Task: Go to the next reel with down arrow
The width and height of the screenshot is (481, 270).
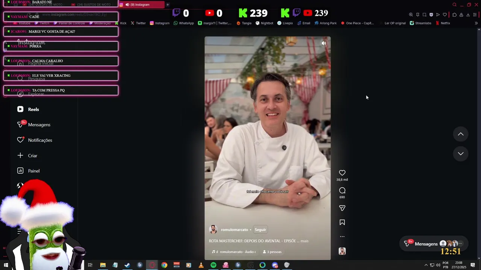Action: [460, 154]
